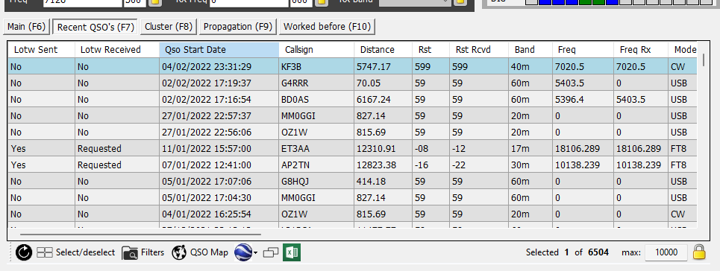
Task: Click the 5403.5 Freq cell in the G4RRR row
Action: pos(583,83)
